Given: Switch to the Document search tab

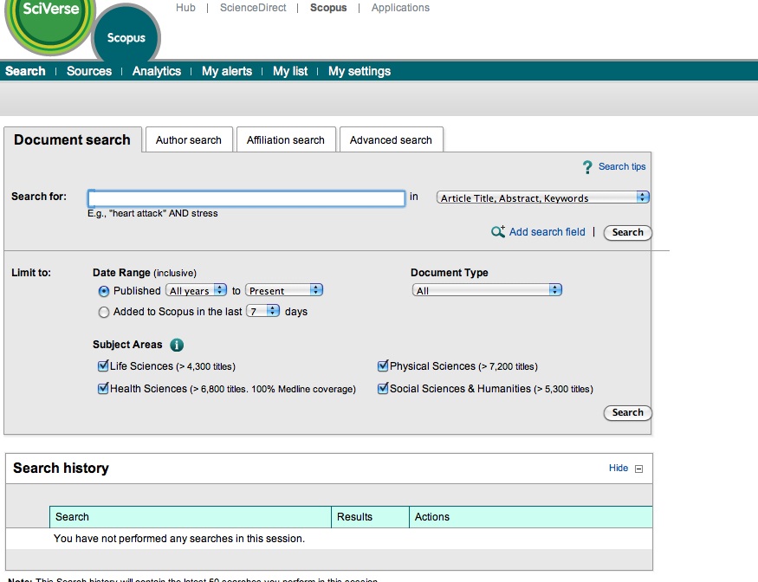Looking at the screenshot, I should coord(72,139).
